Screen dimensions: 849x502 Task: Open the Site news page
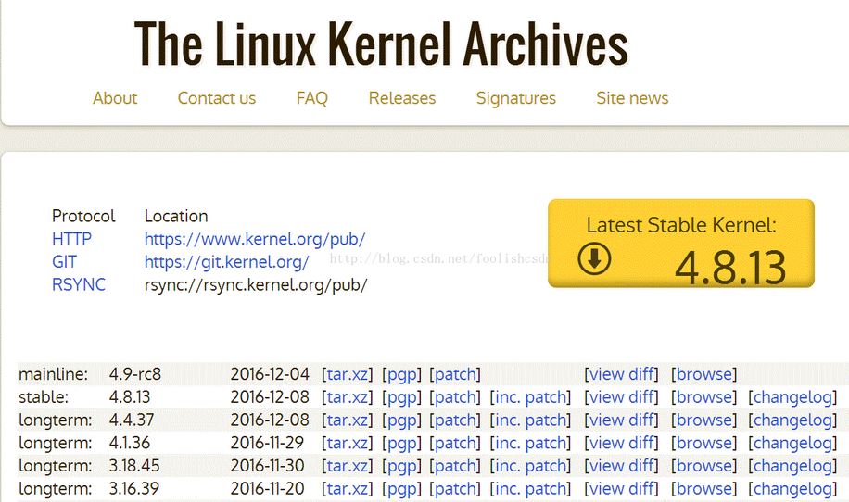[632, 98]
